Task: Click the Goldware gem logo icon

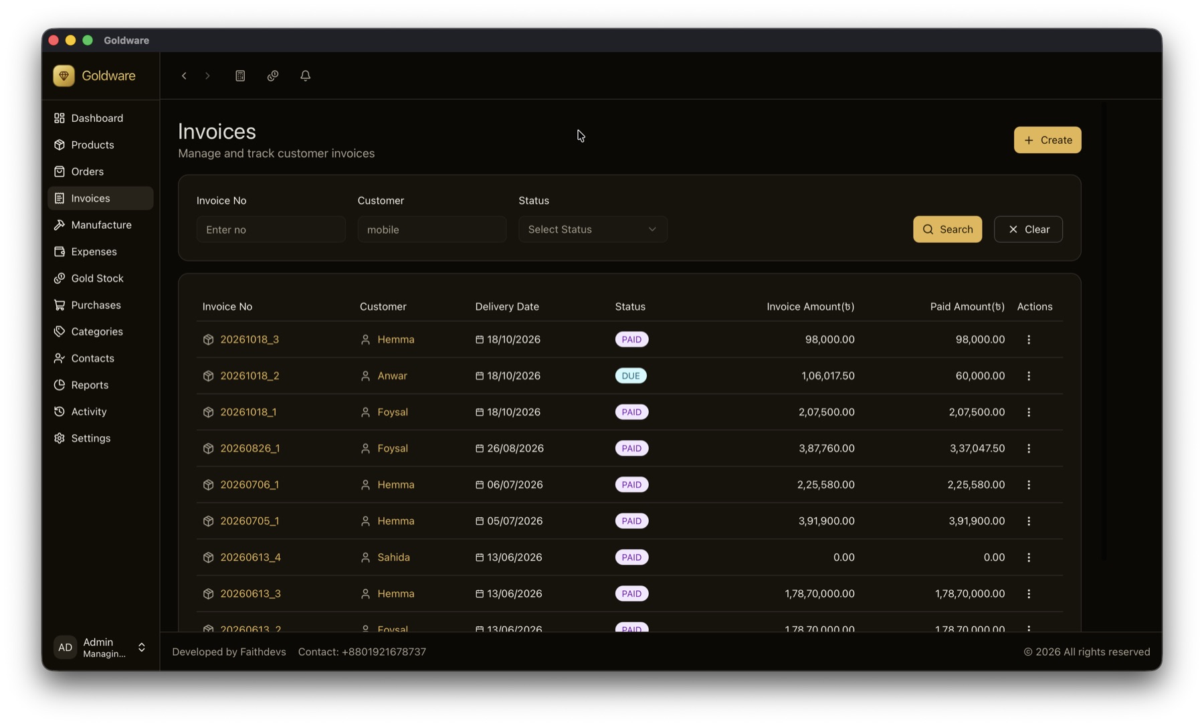Action: [64, 76]
